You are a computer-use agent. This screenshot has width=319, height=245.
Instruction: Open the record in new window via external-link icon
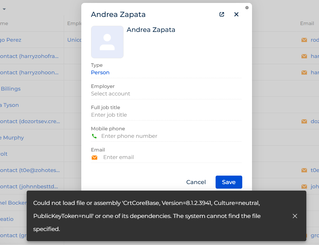221,14
